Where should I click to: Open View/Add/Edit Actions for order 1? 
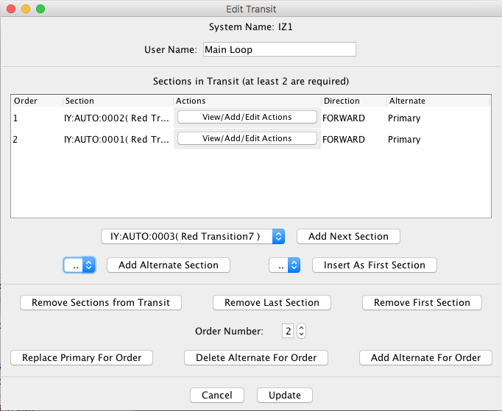(247, 117)
